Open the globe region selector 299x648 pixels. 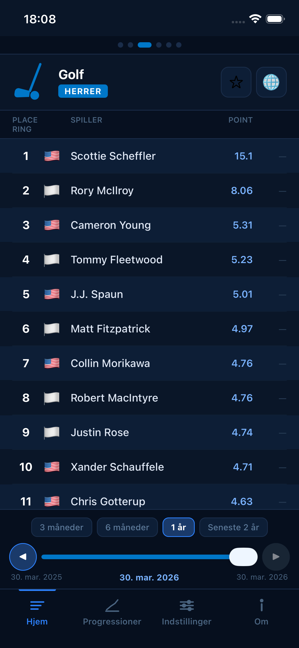coord(272,82)
